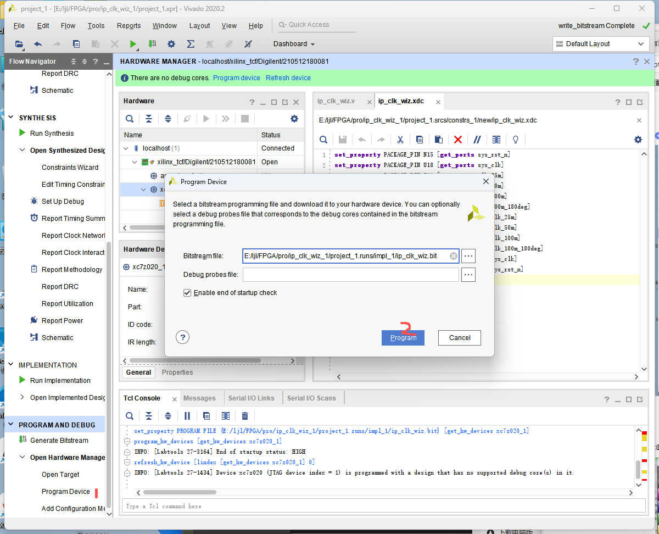
Task: Click Run Synthesis in Flow Navigator
Action: coord(52,133)
